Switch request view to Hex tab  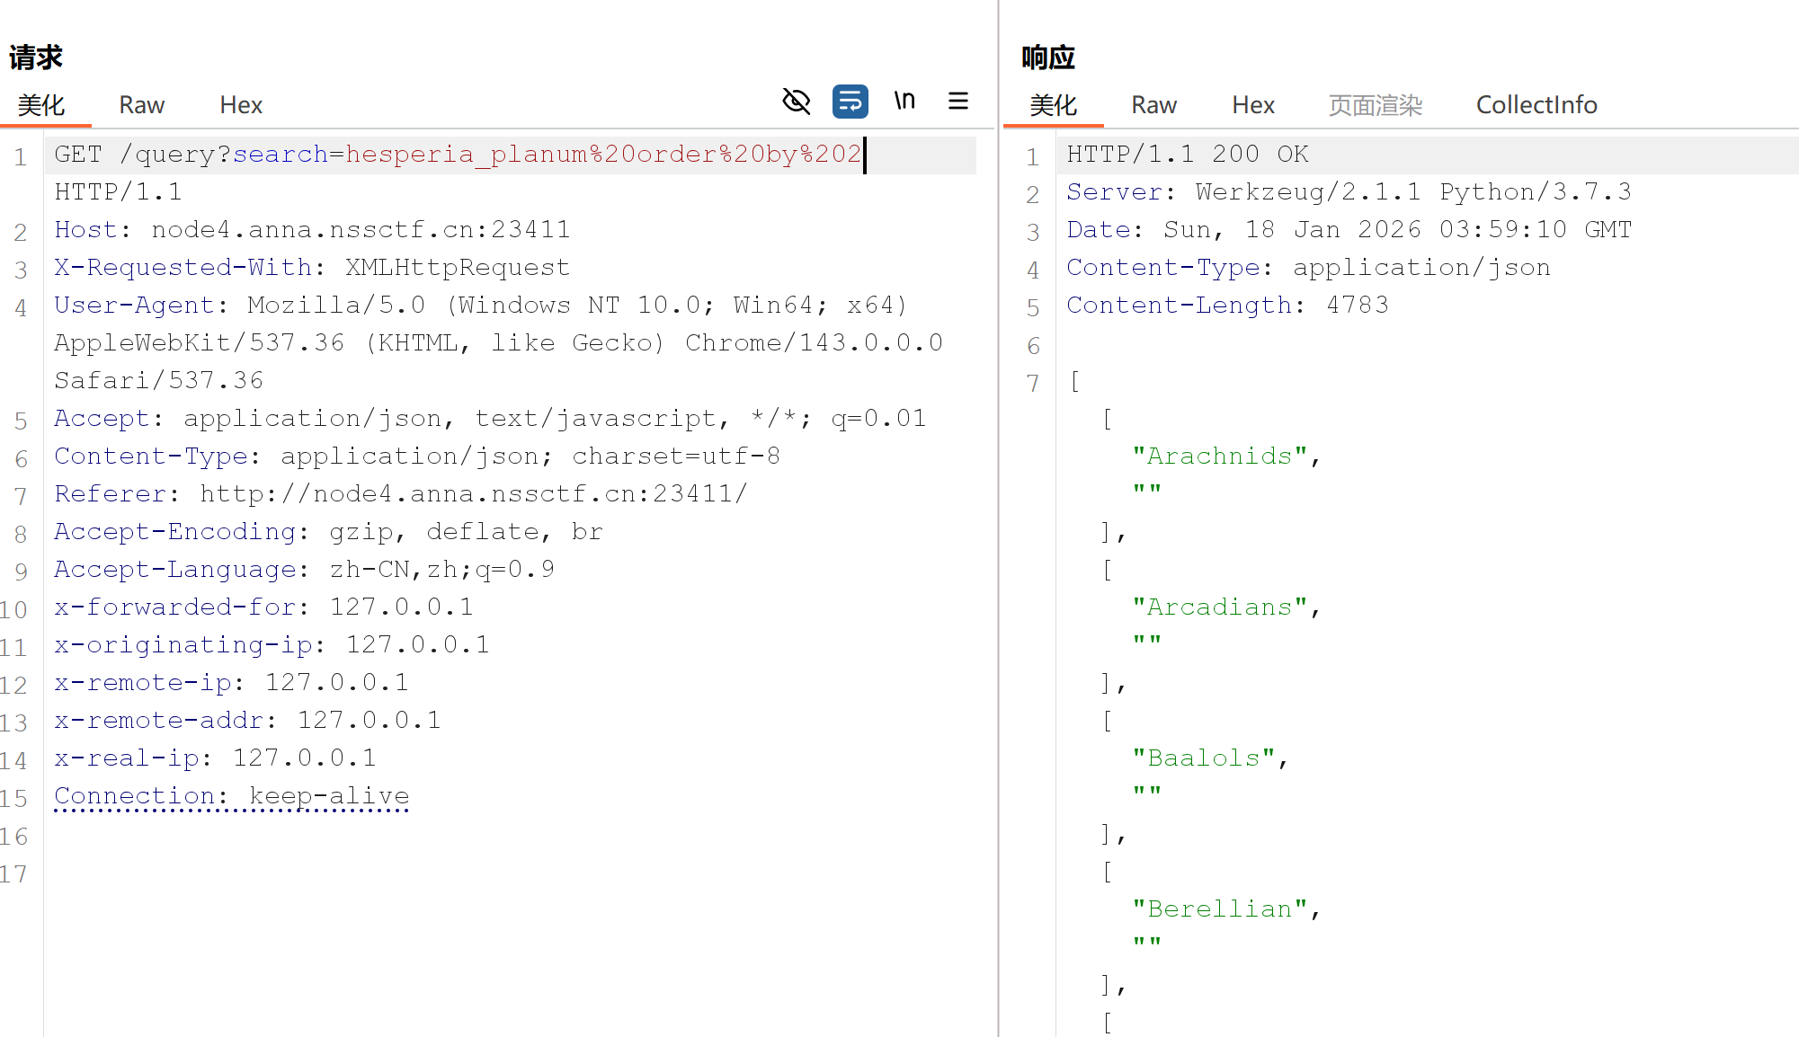[x=241, y=105]
